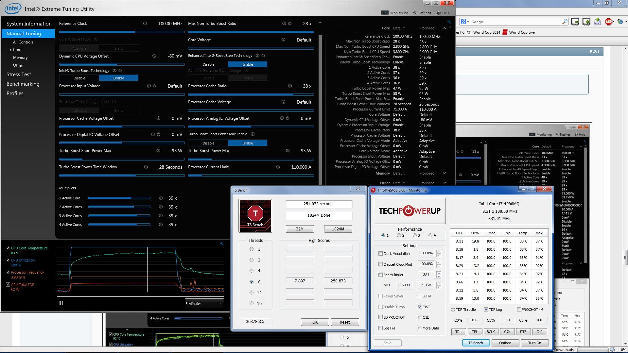Click the power icon next to Processor Input Voltage
This screenshot has height=353, width=628.
(154, 86)
